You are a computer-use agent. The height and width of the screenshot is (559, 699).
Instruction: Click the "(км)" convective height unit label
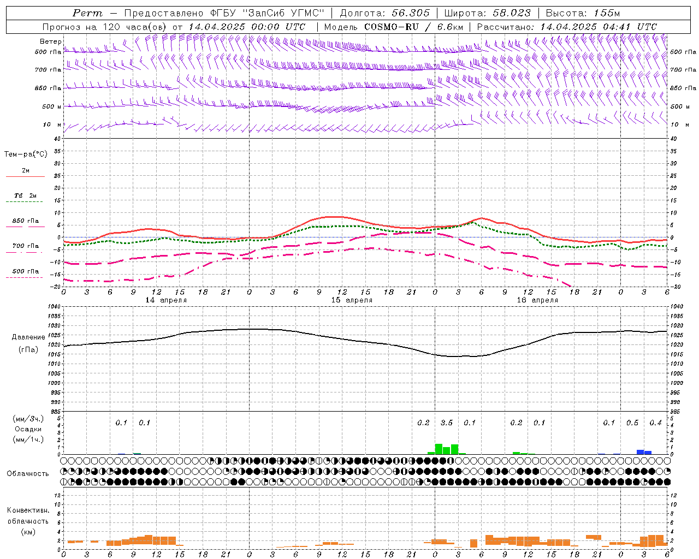click(x=28, y=532)
